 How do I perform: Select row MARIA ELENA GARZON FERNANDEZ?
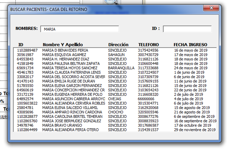click(115, 86)
